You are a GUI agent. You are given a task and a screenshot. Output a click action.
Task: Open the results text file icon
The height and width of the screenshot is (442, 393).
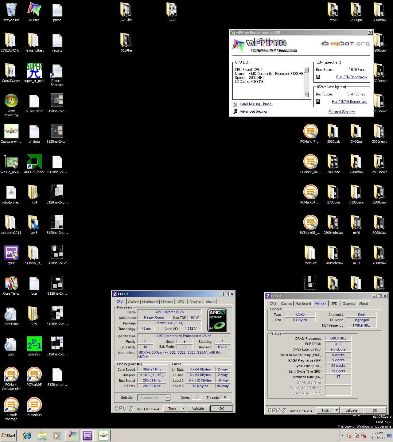tap(57, 42)
